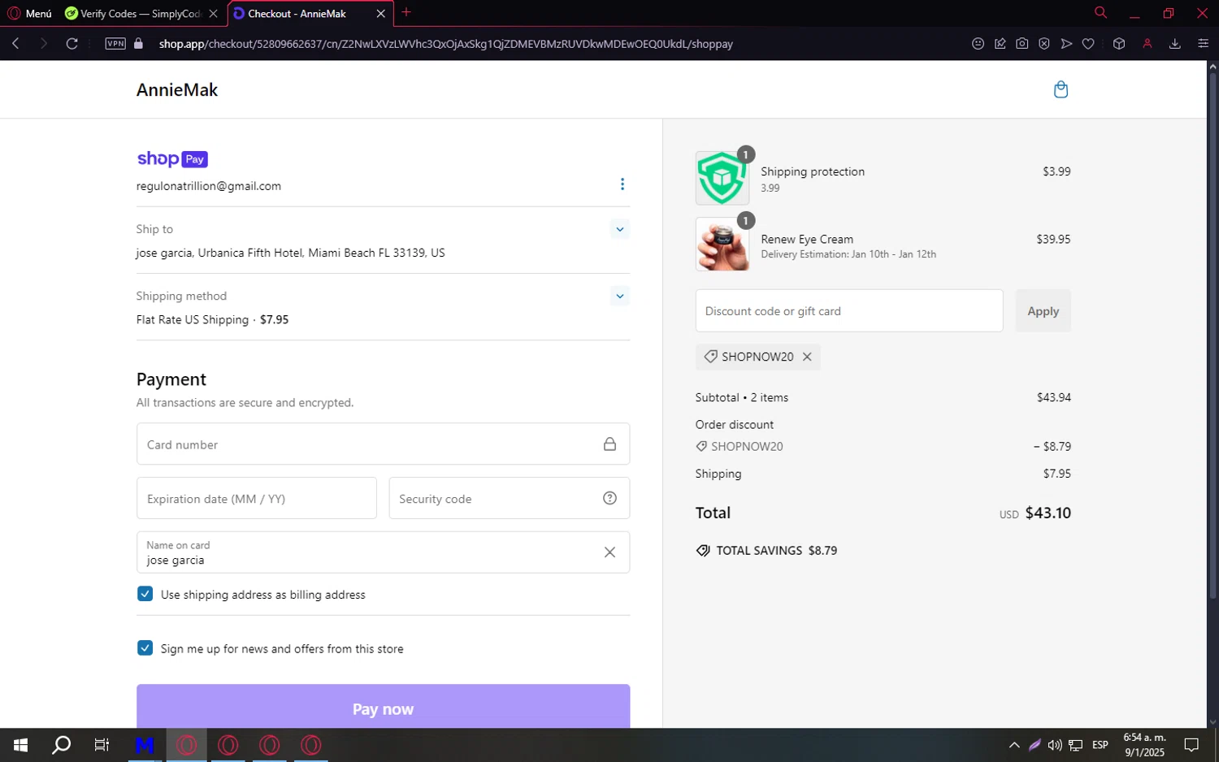Go back to the previous page
Viewport: 1219px width, 762px height.
[15, 44]
